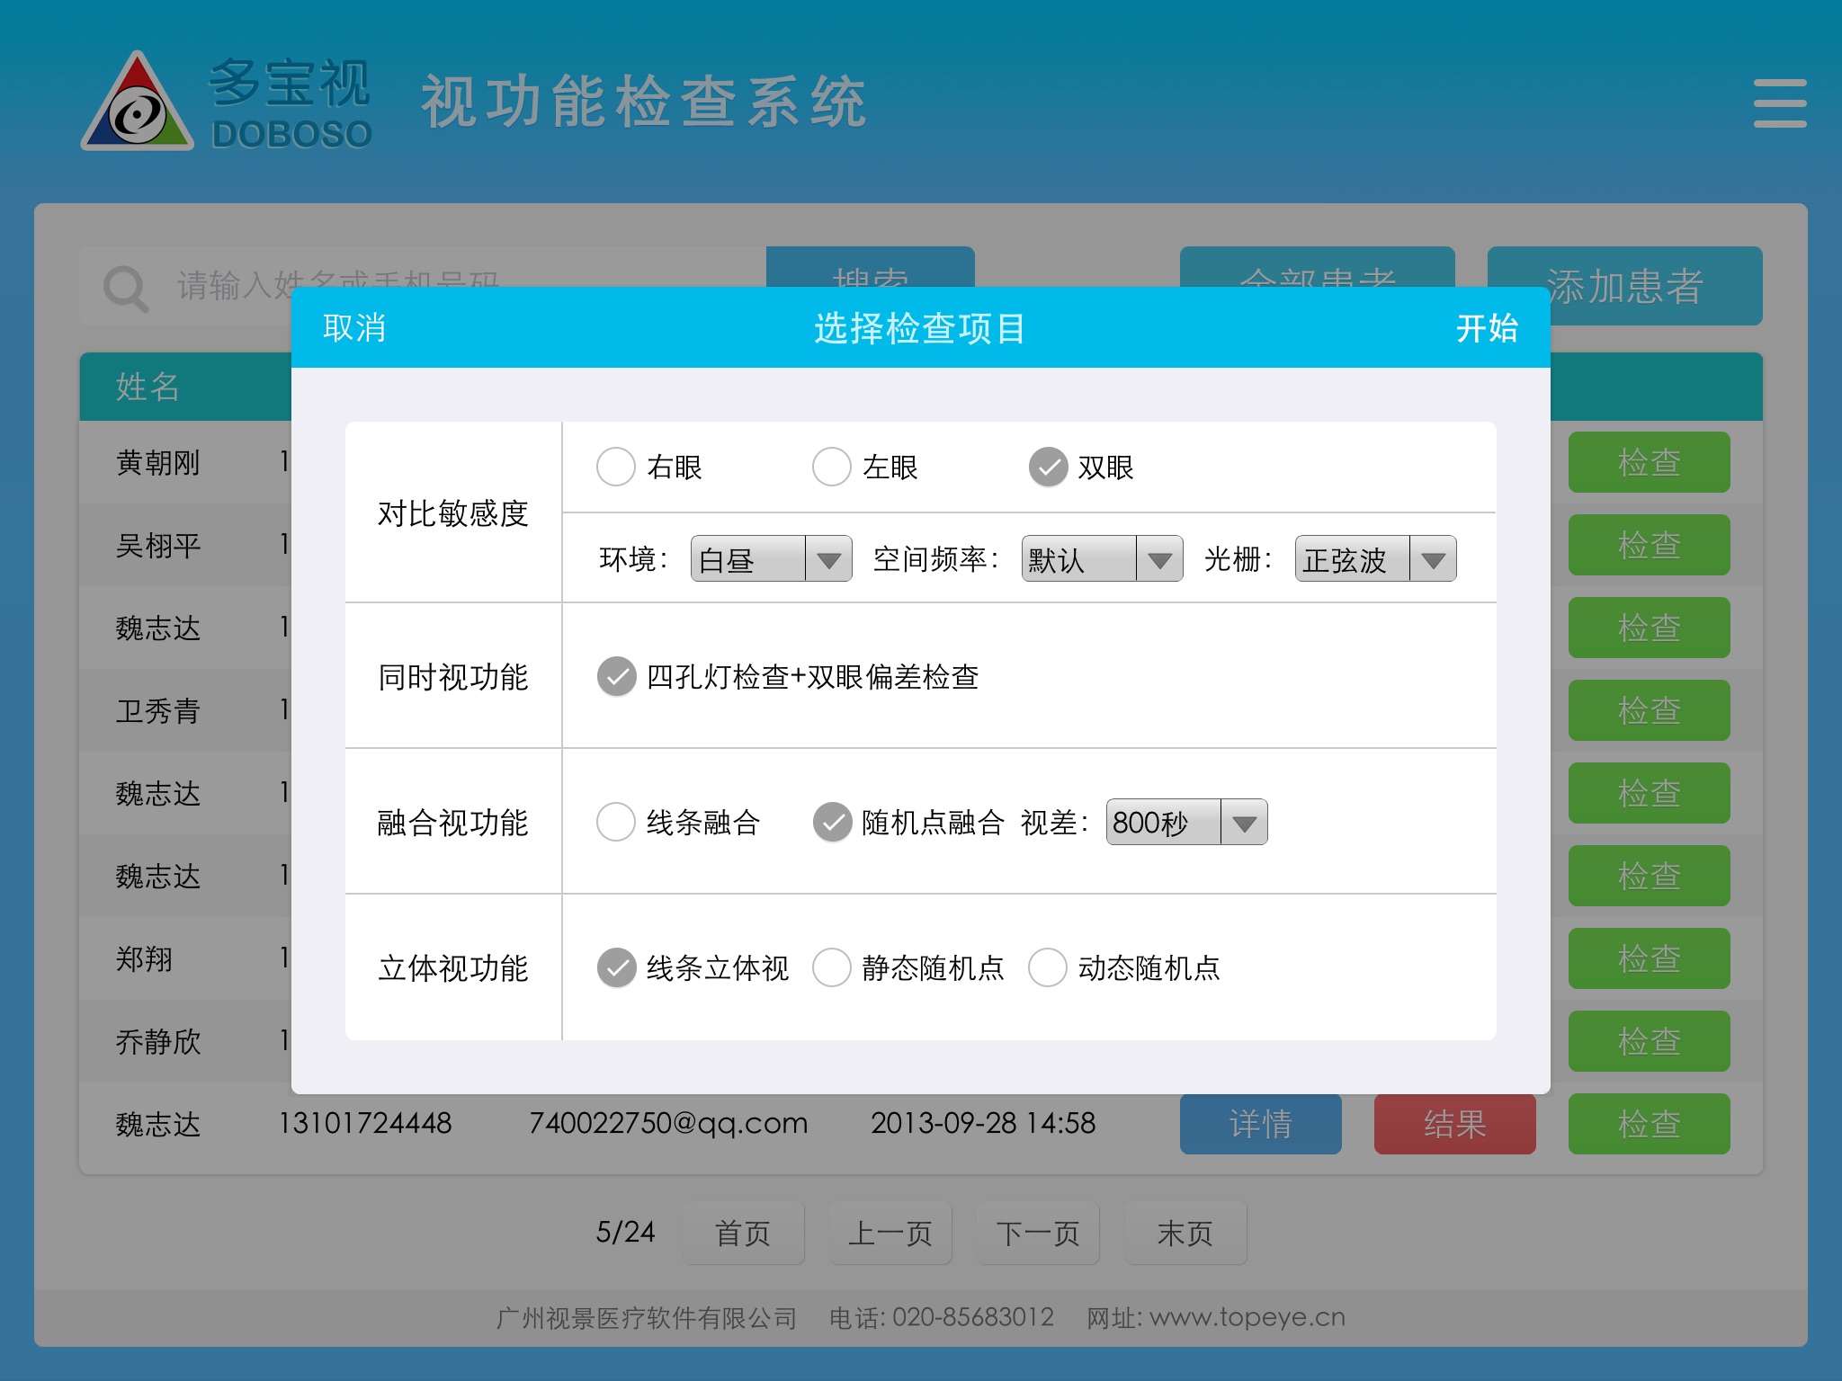Screen dimensions: 1842x1381
Task: Open the 视差 dropdown showing 800秒
Action: (x=1186, y=822)
